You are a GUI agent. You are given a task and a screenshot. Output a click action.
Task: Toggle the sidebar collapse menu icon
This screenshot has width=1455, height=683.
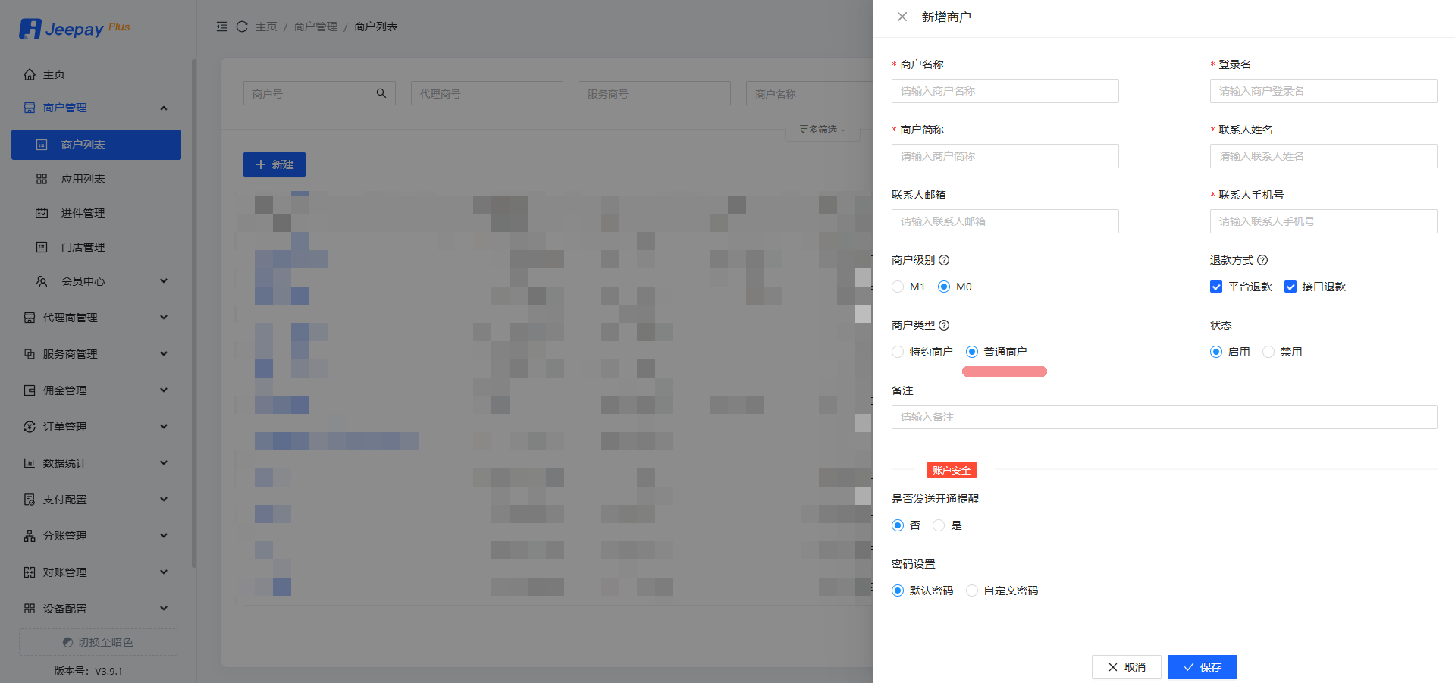[222, 27]
